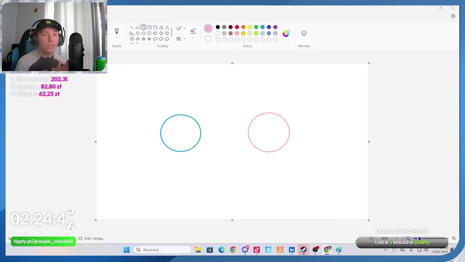
Task: Select the five-point star shape
Action: tap(143, 39)
